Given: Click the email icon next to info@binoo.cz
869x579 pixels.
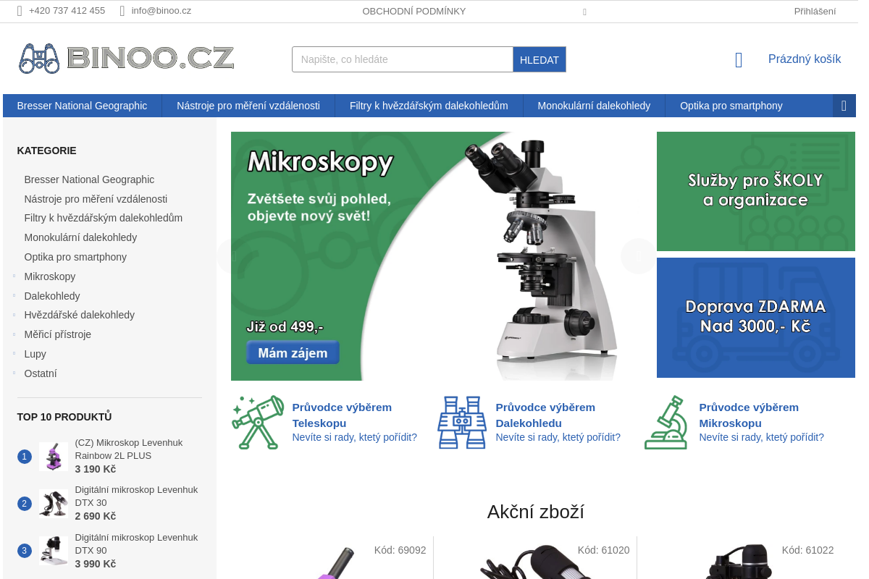Looking at the screenshot, I should coord(122,11).
